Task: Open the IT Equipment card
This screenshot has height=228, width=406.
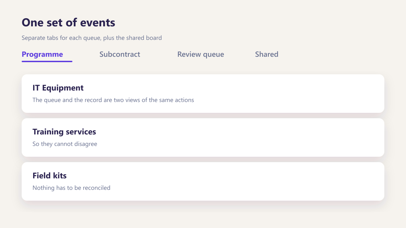Action: click(x=203, y=94)
